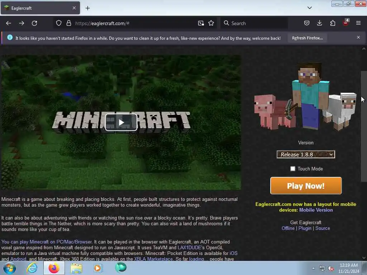Image resolution: width=367 pixels, height=275 pixels.
Task: Open the Android link
Action: 18,259
